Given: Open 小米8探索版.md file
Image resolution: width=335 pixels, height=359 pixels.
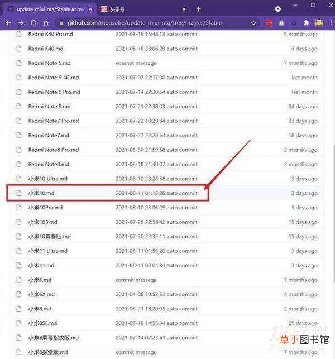Looking at the screenshot, I should pyautogui.click(x=48, y=352).
